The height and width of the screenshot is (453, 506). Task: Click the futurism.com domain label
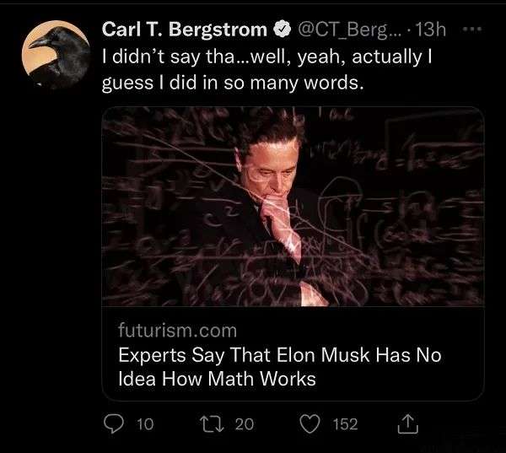point(177,330)
